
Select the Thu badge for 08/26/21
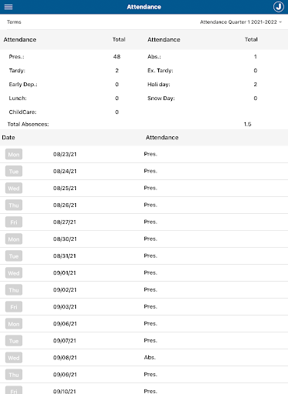point(14,205)
